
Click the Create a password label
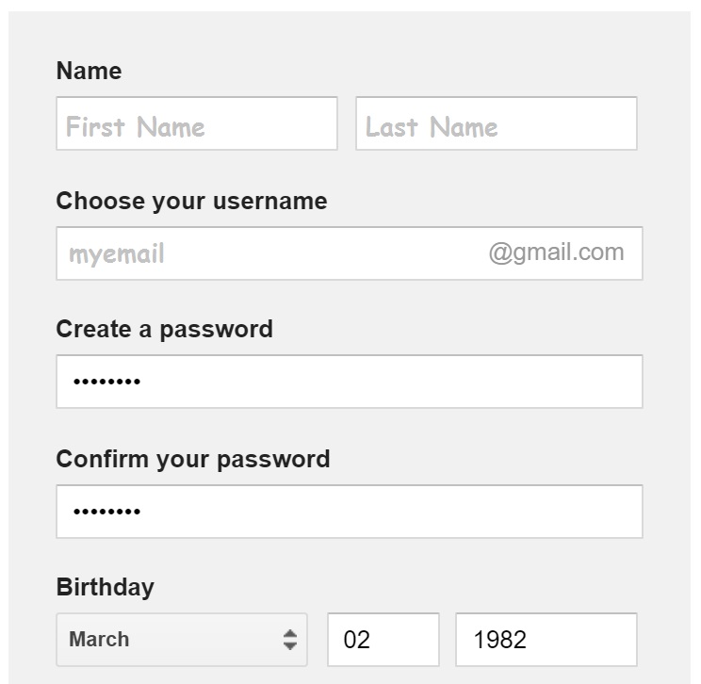(164, 329)
